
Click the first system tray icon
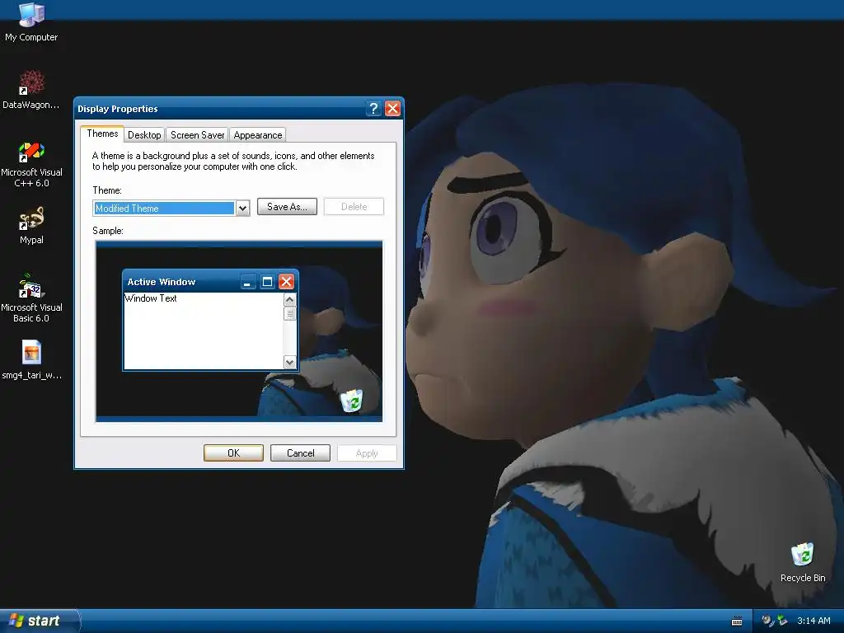pyautogui.click(x=767, y=621)
